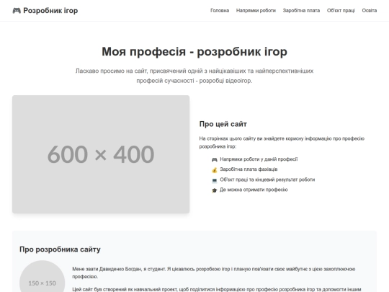The image size is (389, 292).
Task: Select text 'Об'єкт праці та кінцевий результат роботи'
Action: tap(267, 180)
